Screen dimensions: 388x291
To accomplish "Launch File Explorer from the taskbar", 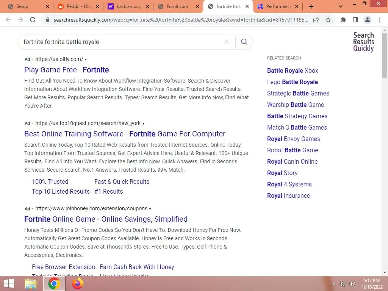I will pos(31,283).
